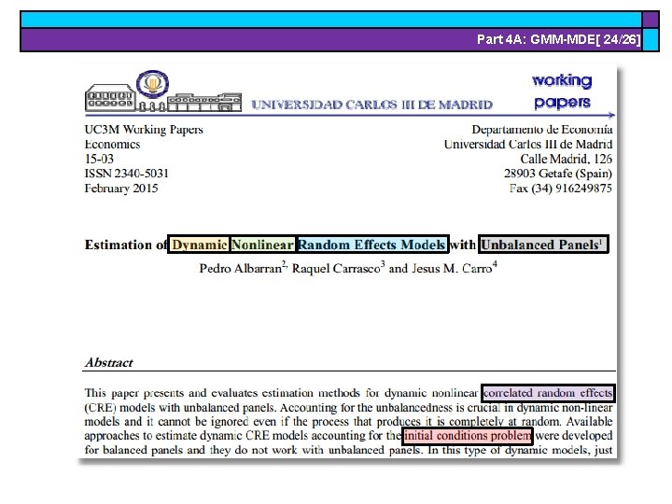Click author name 'Pedro Albarran'

pos(241,268)
